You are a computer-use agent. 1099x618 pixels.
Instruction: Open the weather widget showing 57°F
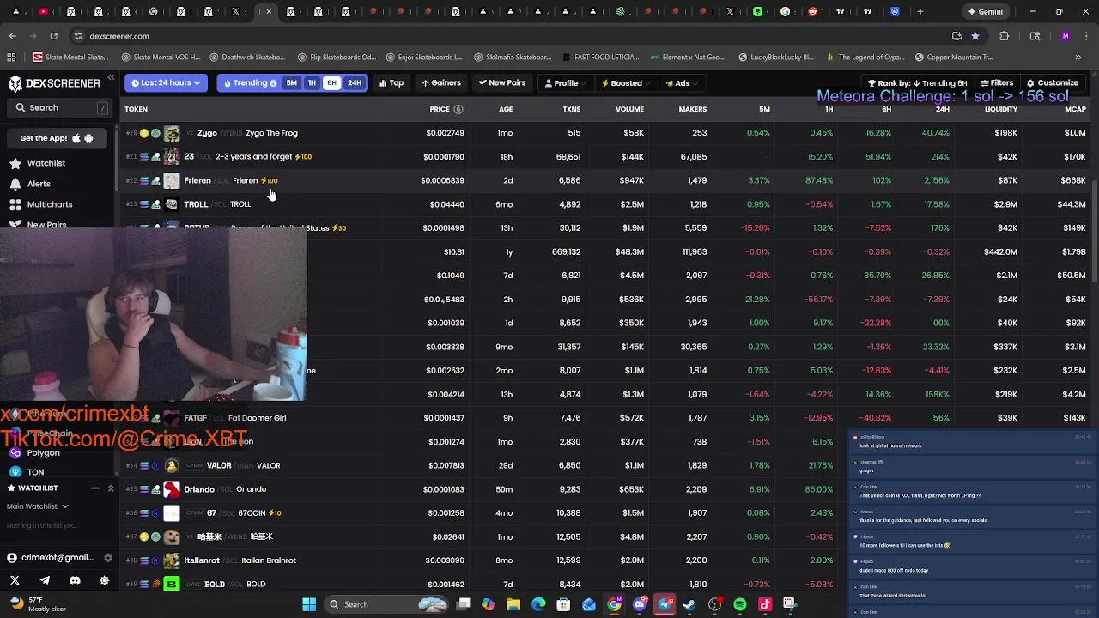tap(39, 604)
